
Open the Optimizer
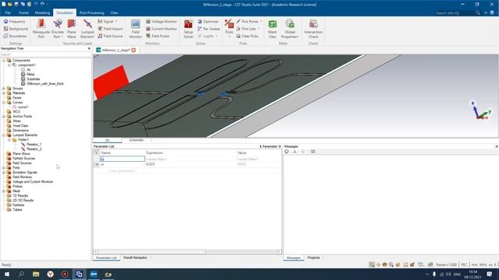208,22
